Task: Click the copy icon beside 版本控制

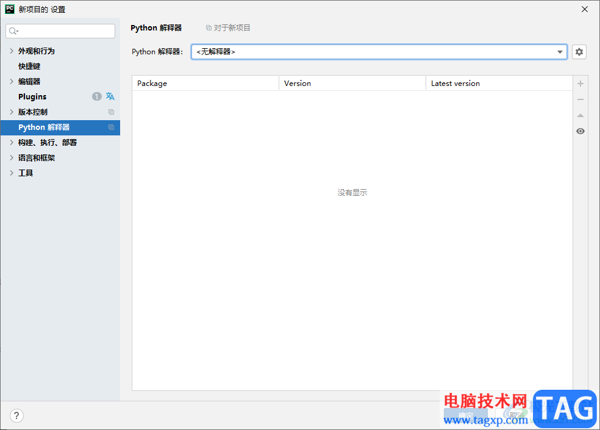Action: click(x=111, y=112)
